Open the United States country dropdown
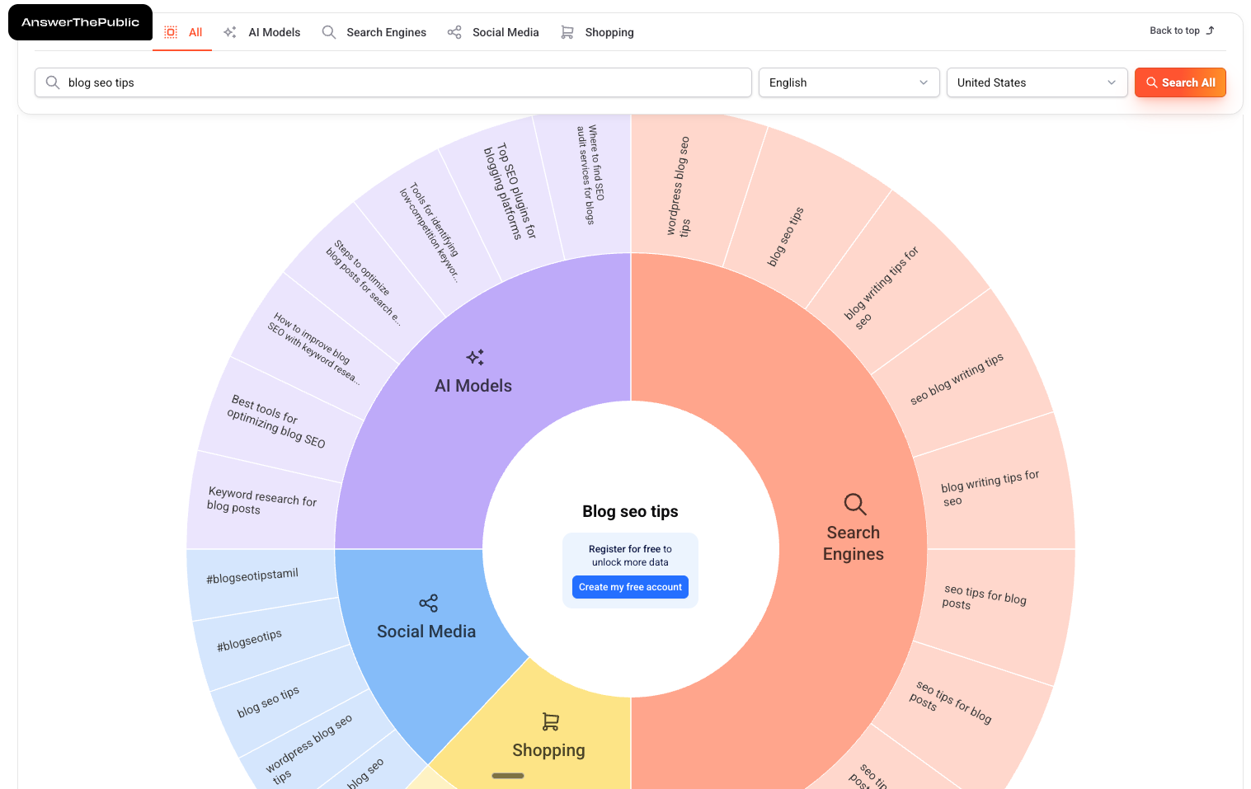 coord(1037,82)
